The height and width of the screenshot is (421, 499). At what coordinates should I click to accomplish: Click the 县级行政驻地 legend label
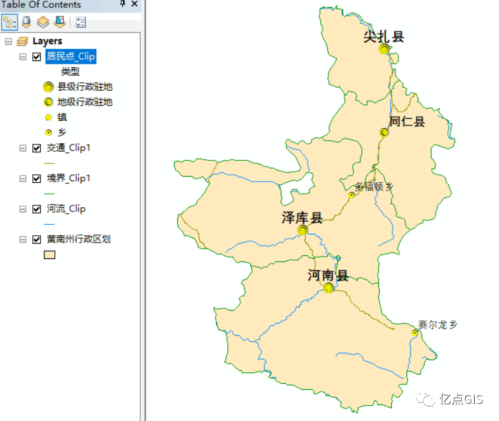(85, 87)
